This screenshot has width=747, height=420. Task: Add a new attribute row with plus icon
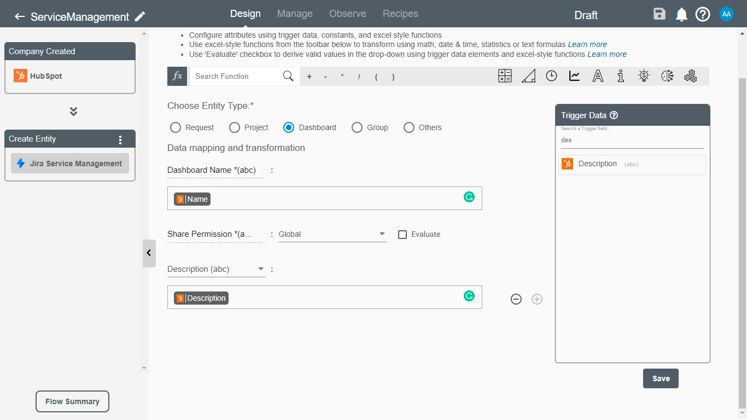coord(537,299)
